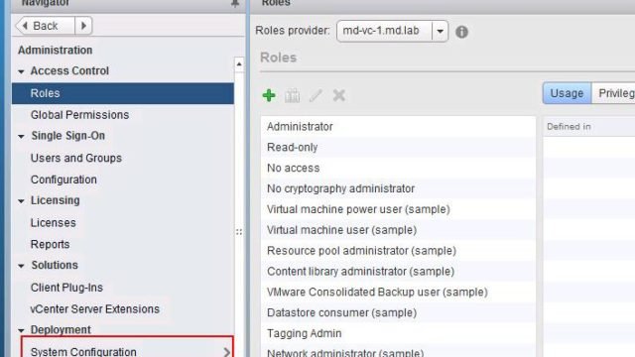Pin the Navigator panel

(x=235, y=3)
